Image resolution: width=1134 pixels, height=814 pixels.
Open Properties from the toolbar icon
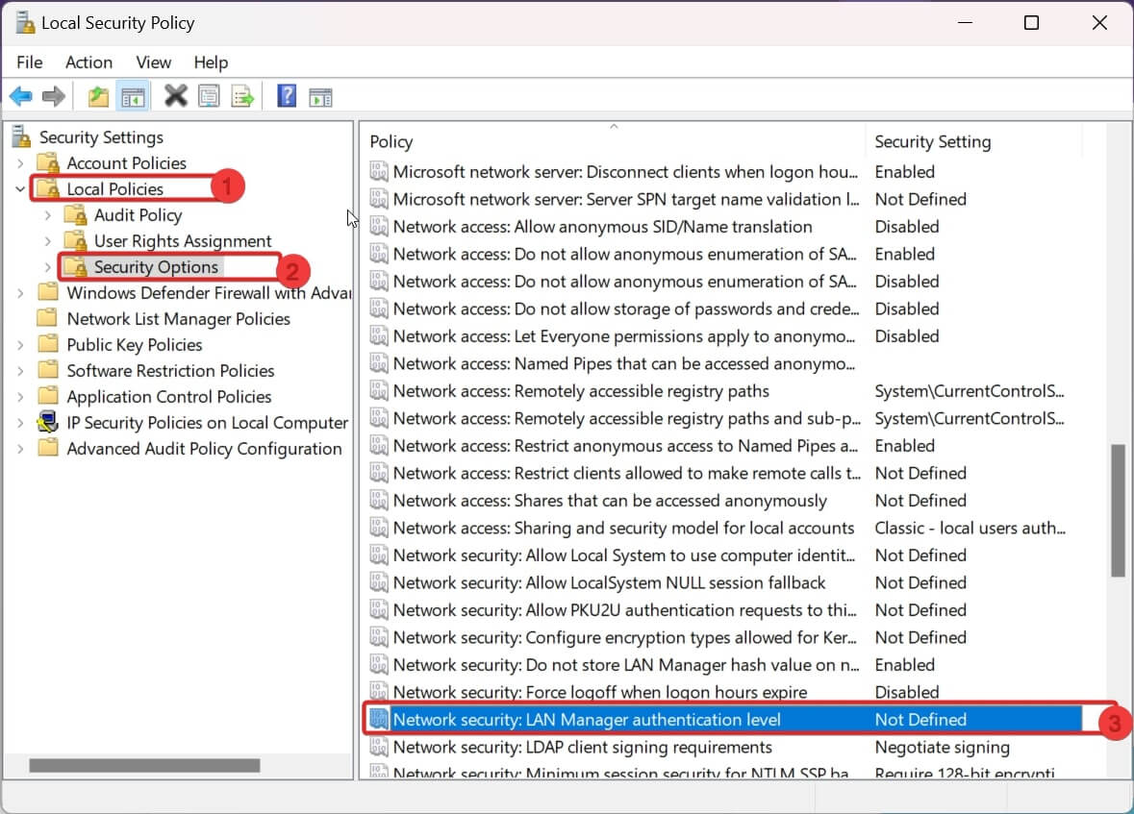[x=209, y=96]
